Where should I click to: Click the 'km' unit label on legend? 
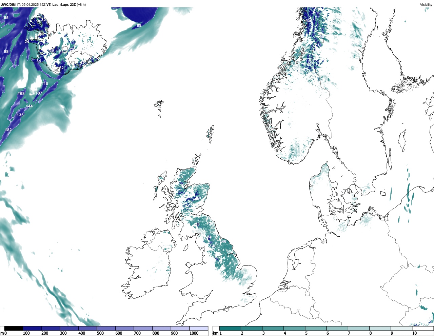(x=215, y=333)
